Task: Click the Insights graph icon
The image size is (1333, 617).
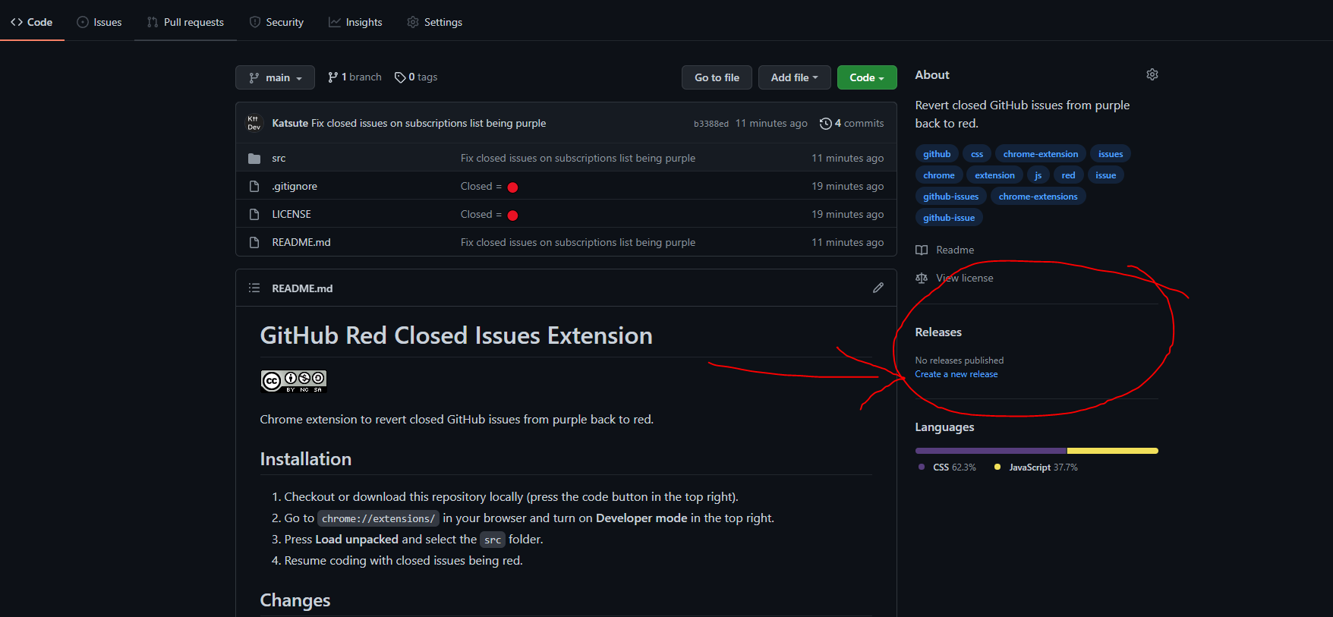Action: click(334, 22)
